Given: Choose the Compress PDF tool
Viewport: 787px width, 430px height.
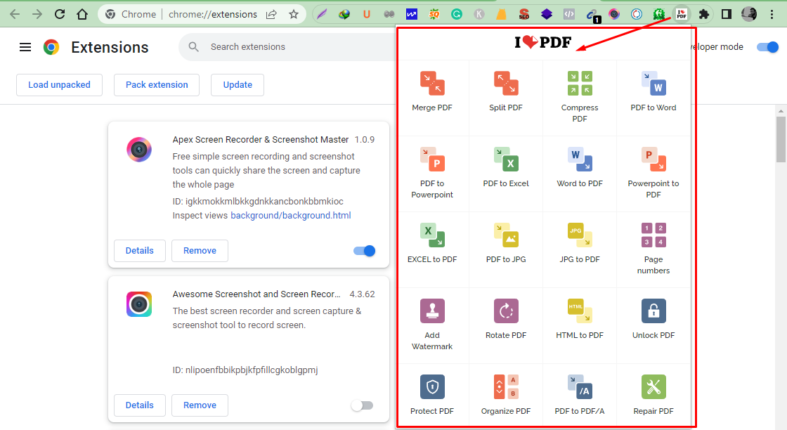Looking at the screenshot, I should coord(580,98).
